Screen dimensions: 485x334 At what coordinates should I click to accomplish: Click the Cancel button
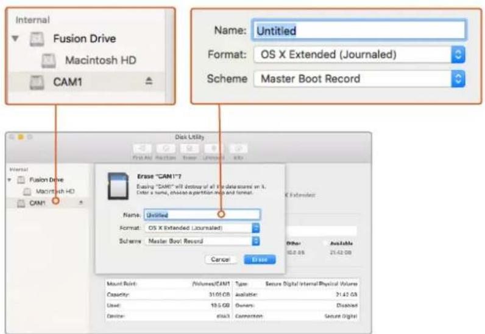click(x=221, y=259)
